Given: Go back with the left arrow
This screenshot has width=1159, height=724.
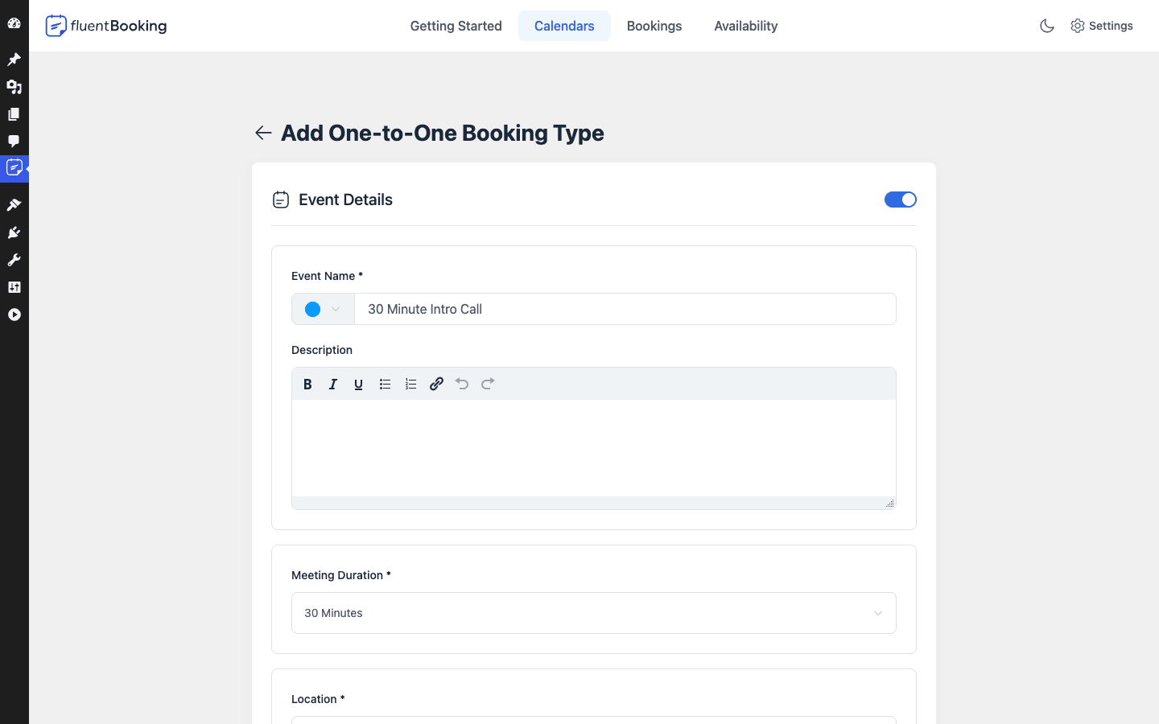Looking at the screenshot, I should point(263,133).
